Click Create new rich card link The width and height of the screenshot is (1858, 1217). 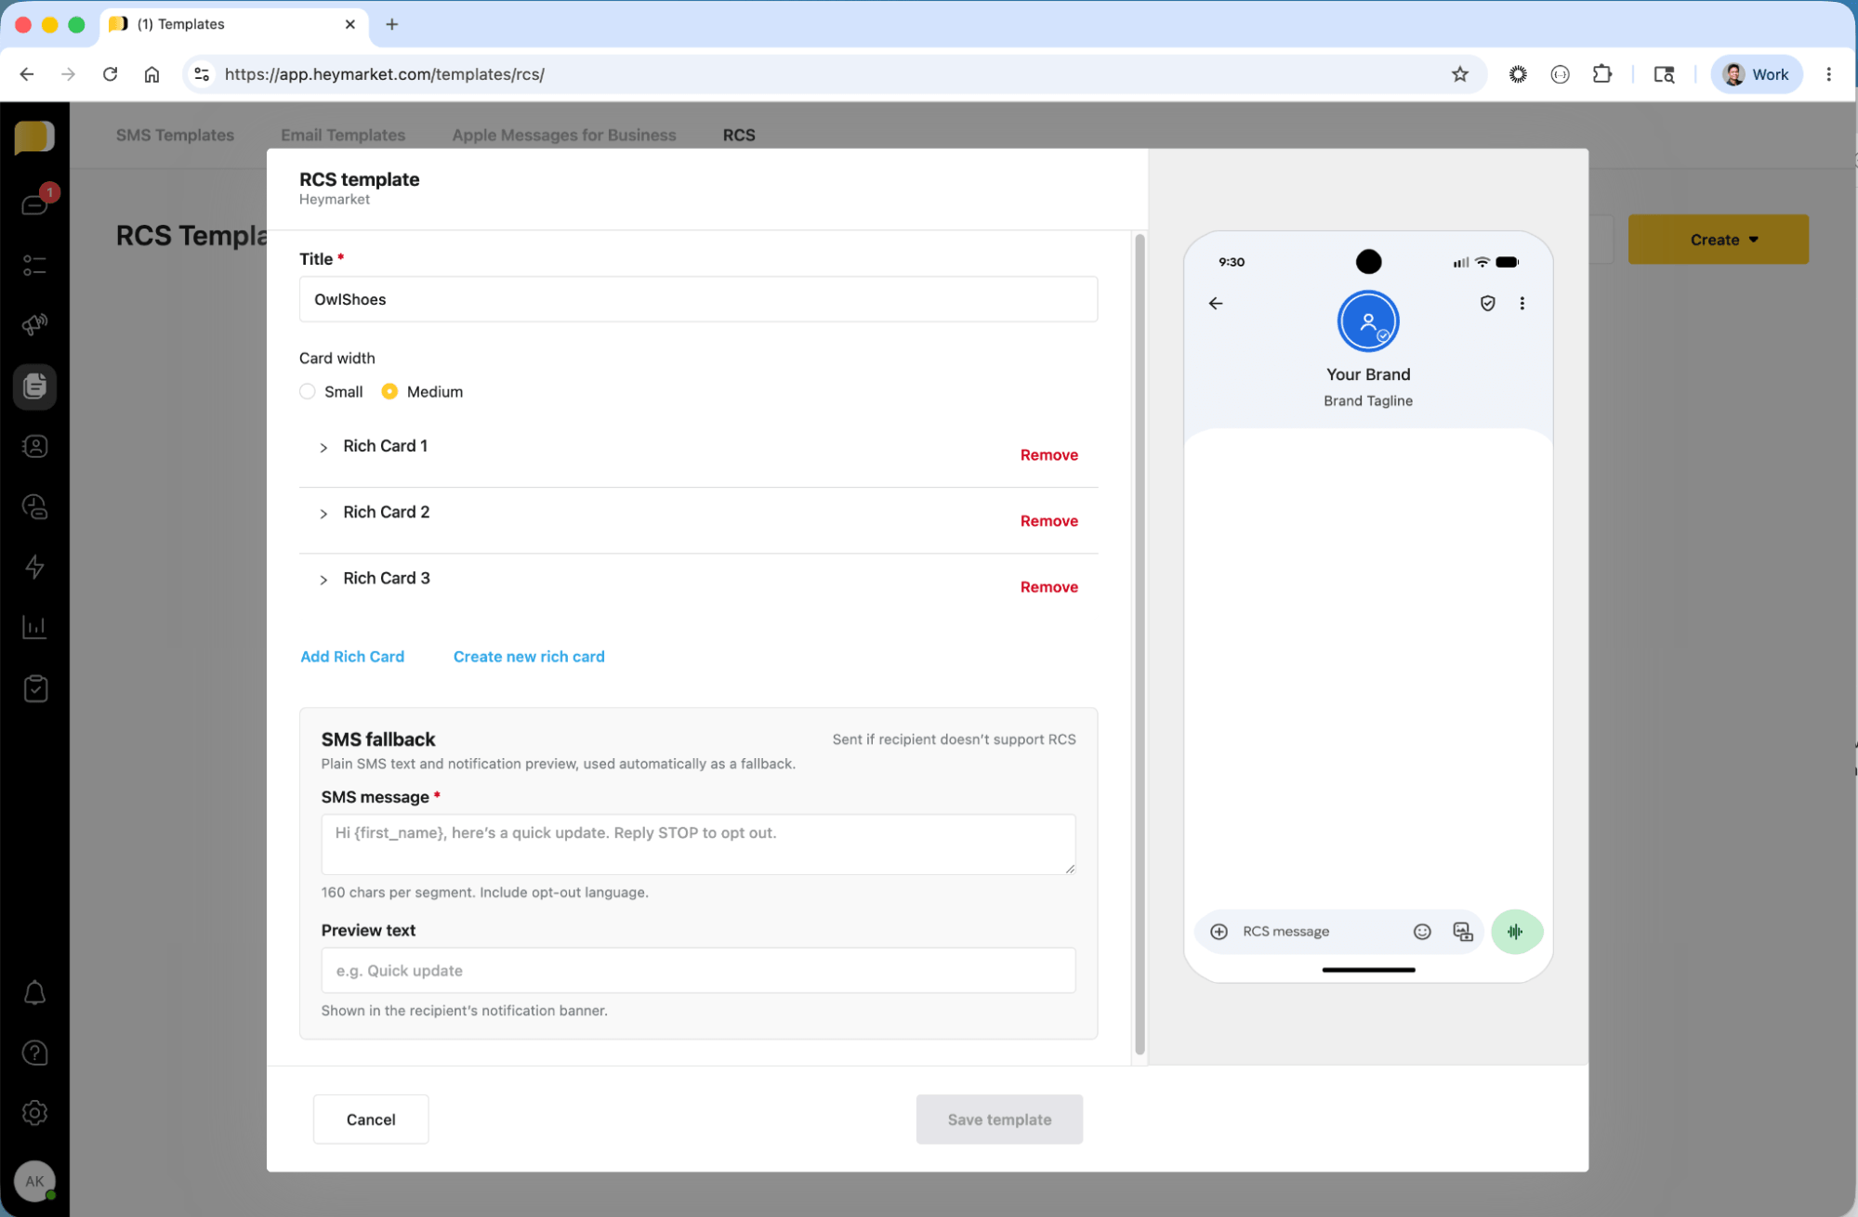click(x=529, y=656)
